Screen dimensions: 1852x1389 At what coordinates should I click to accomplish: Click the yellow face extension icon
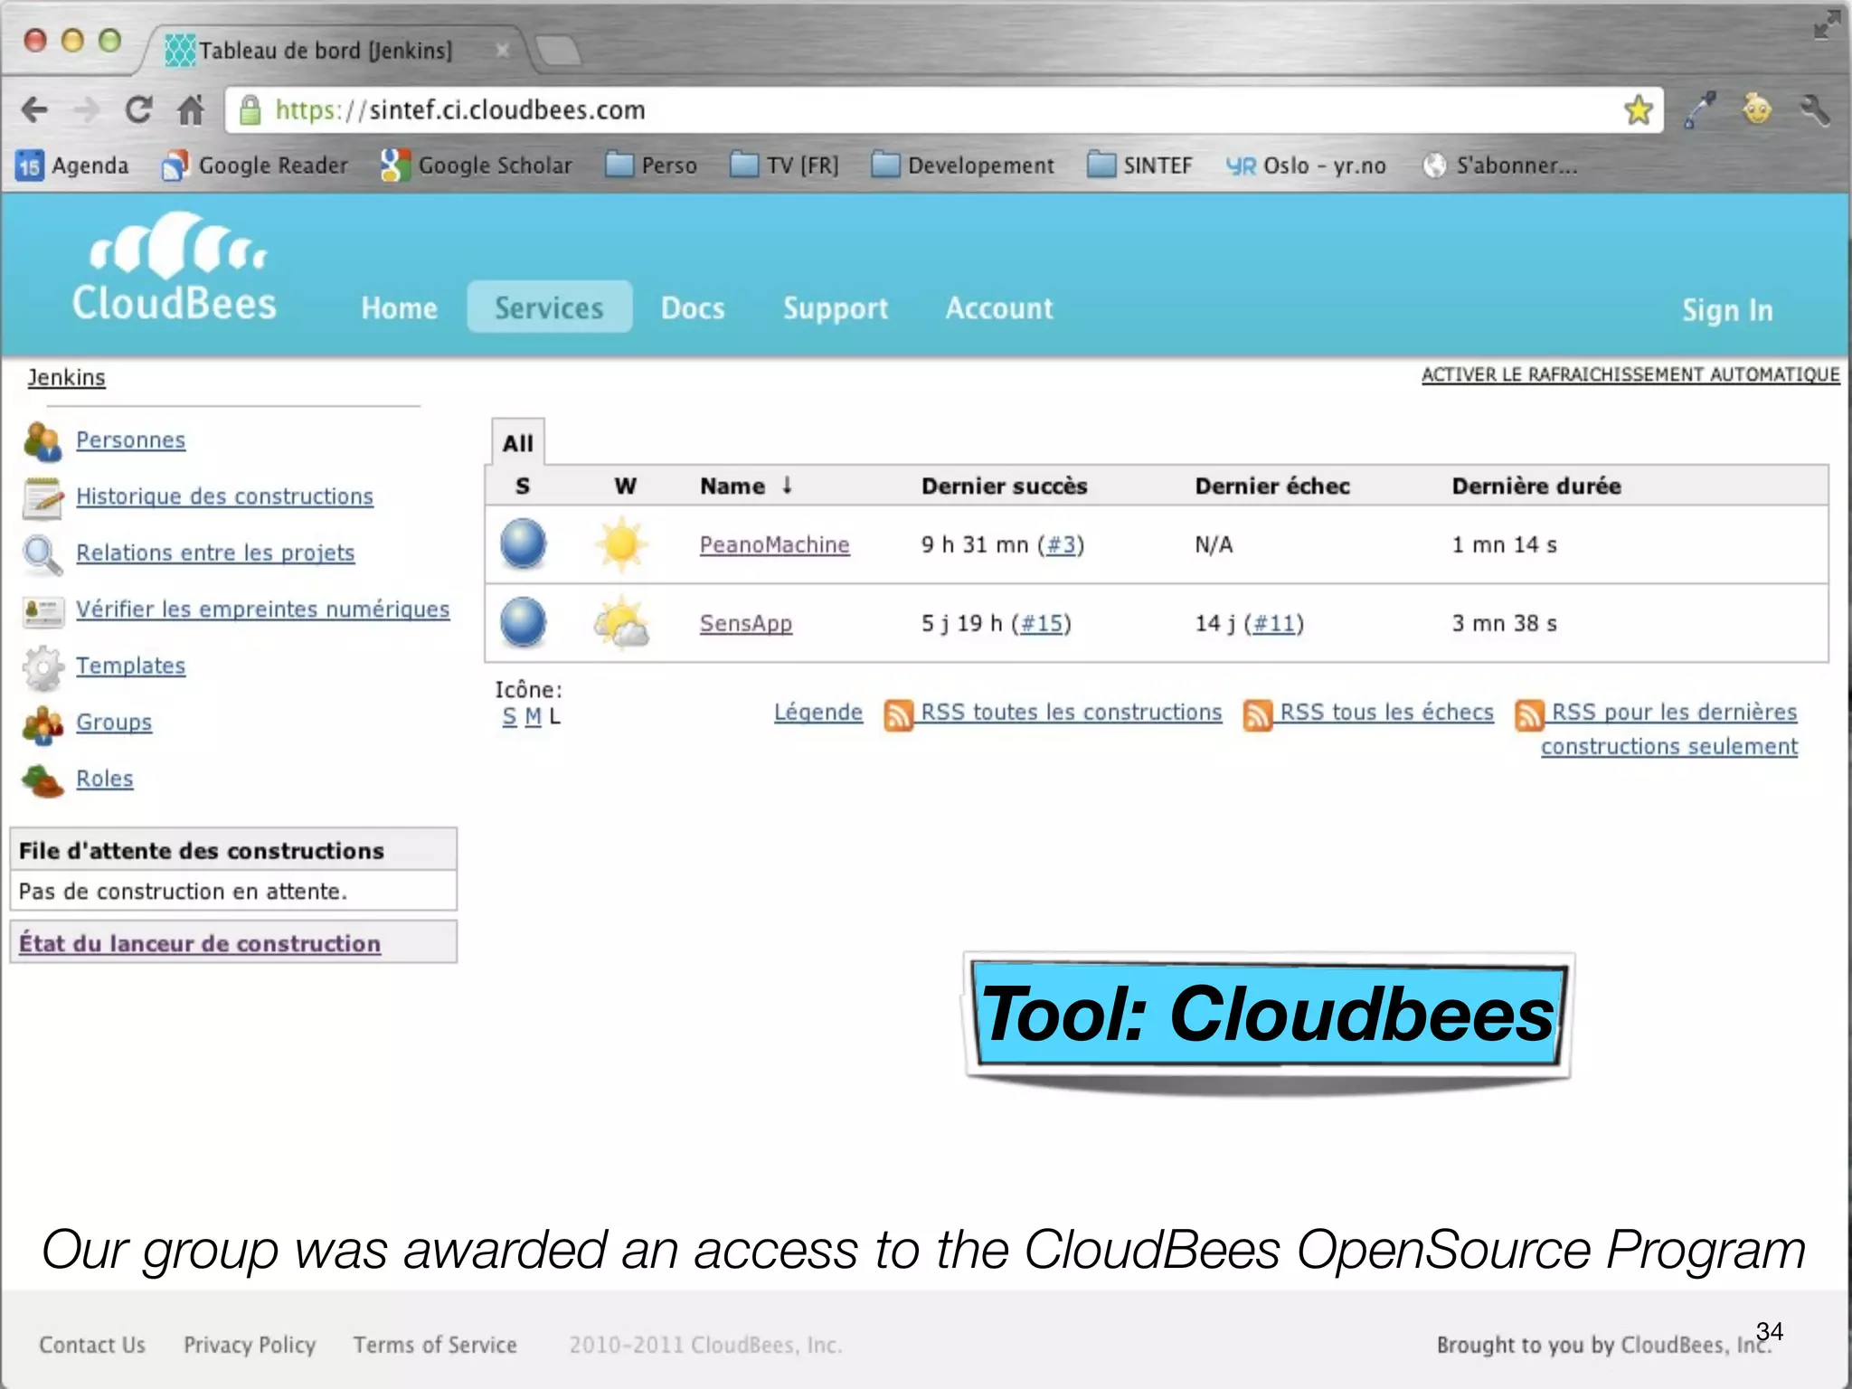click(x=1756, y=109)
